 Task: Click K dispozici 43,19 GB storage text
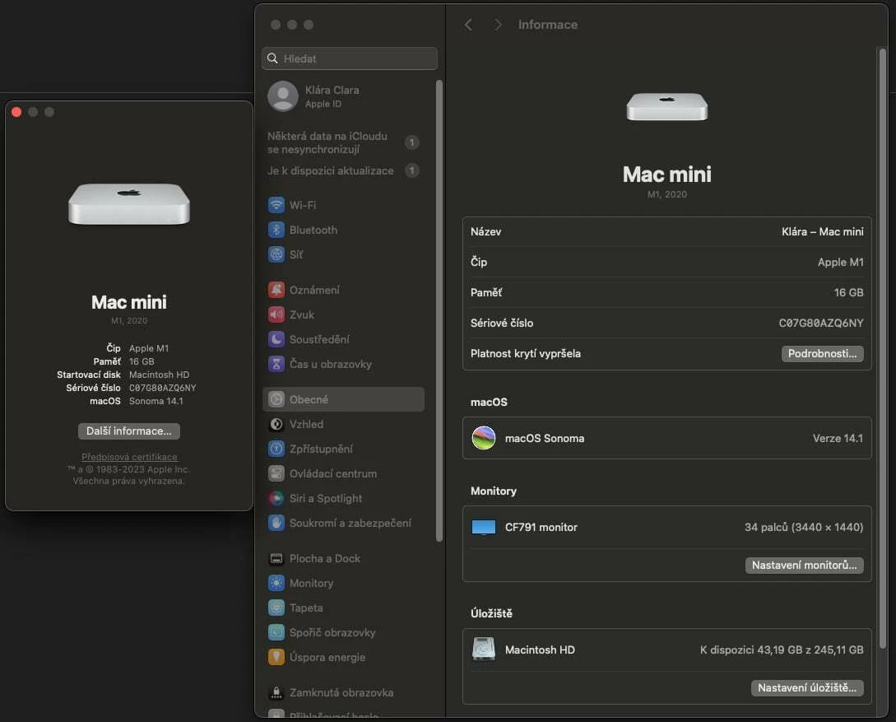(x=782, y=650)
